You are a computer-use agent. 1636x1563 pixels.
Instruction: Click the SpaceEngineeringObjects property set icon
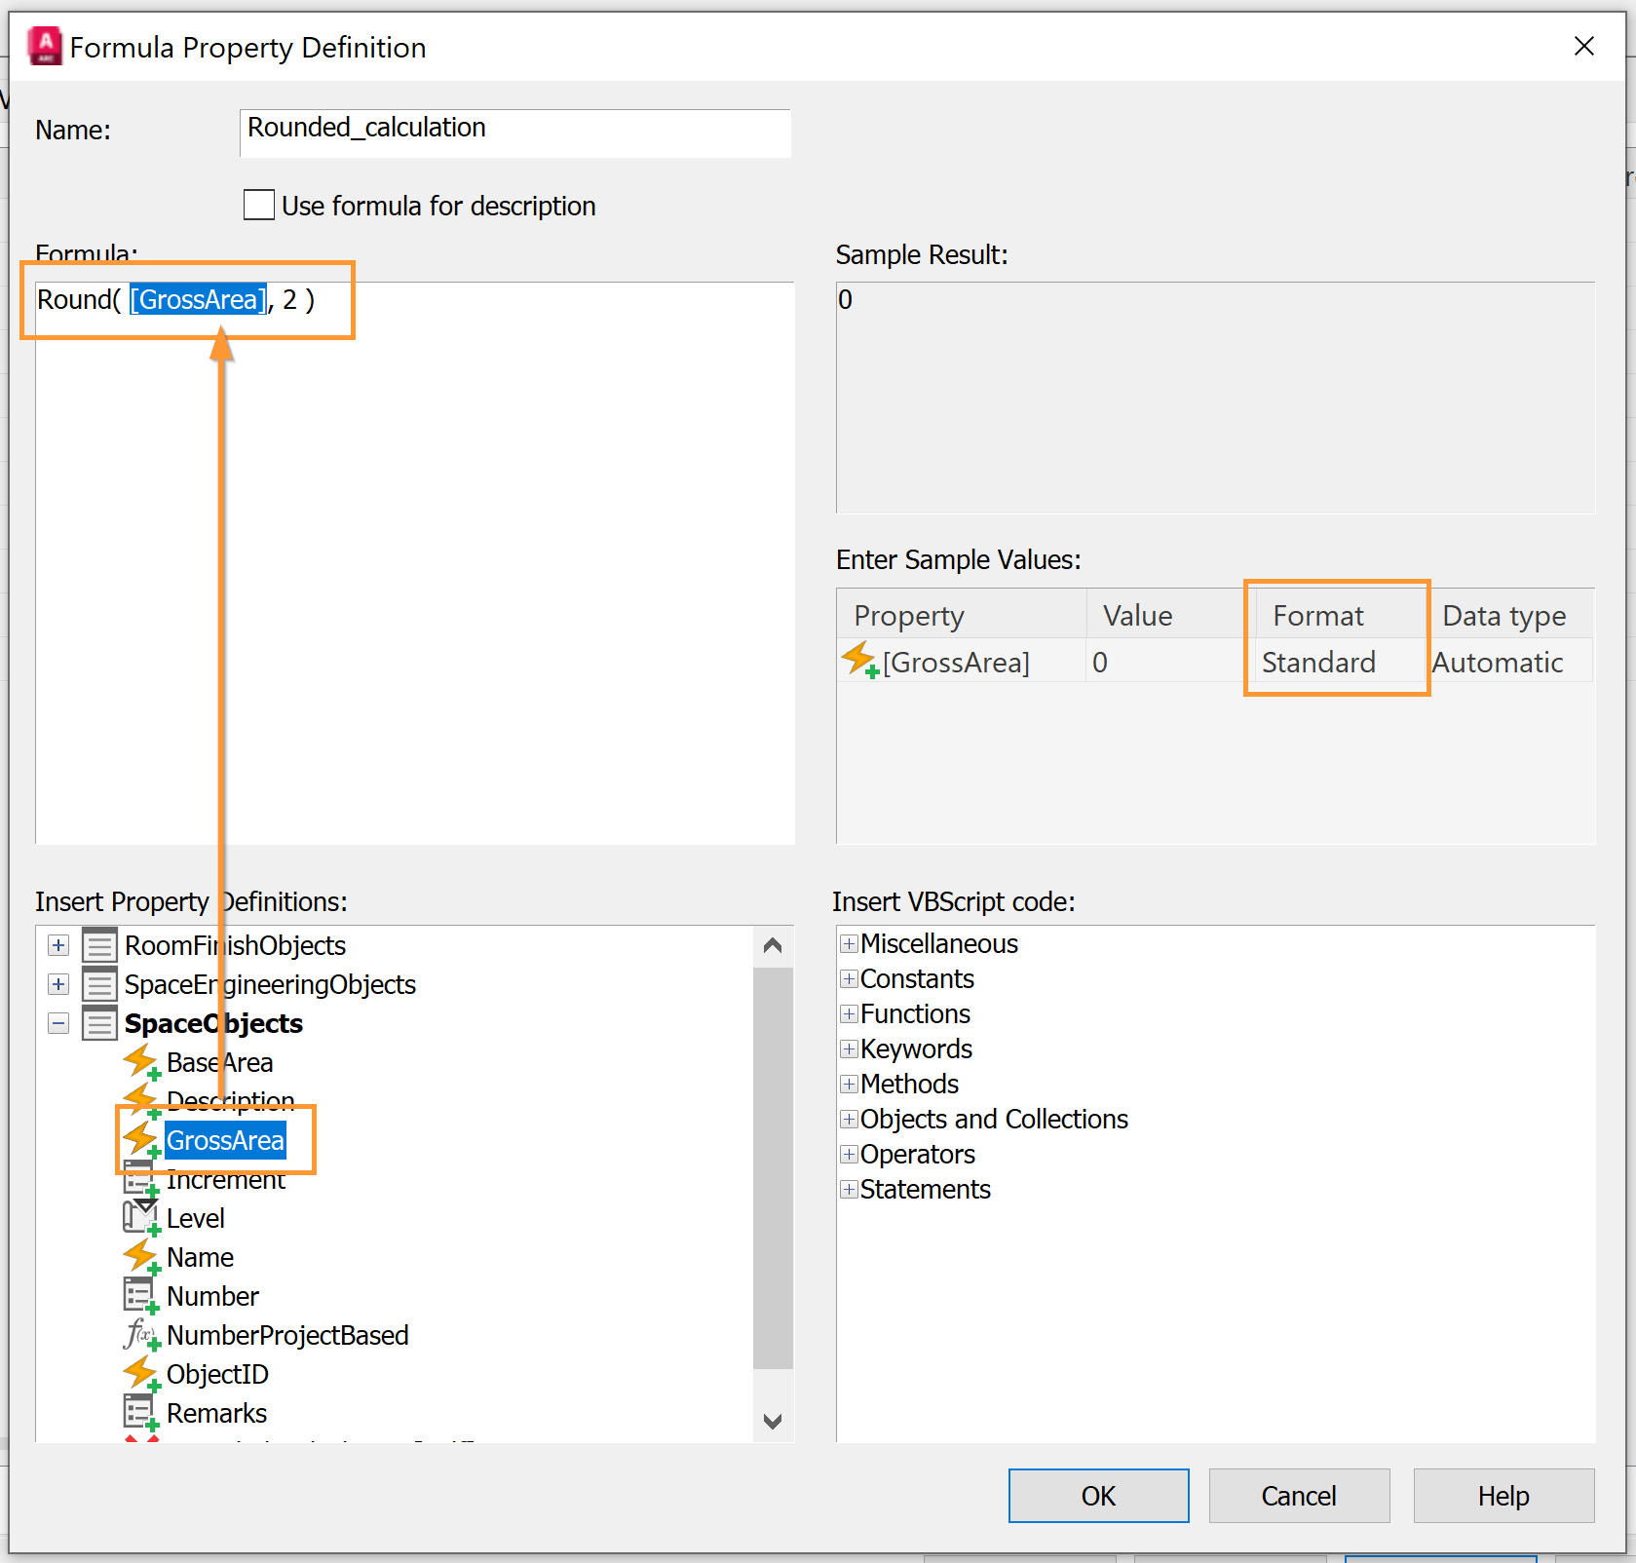click(x=99, y=984)
